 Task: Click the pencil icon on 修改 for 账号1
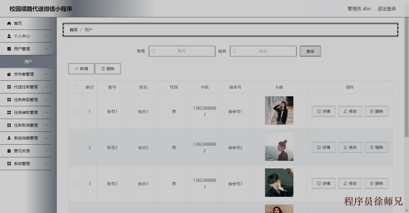[x=345, y=111]
